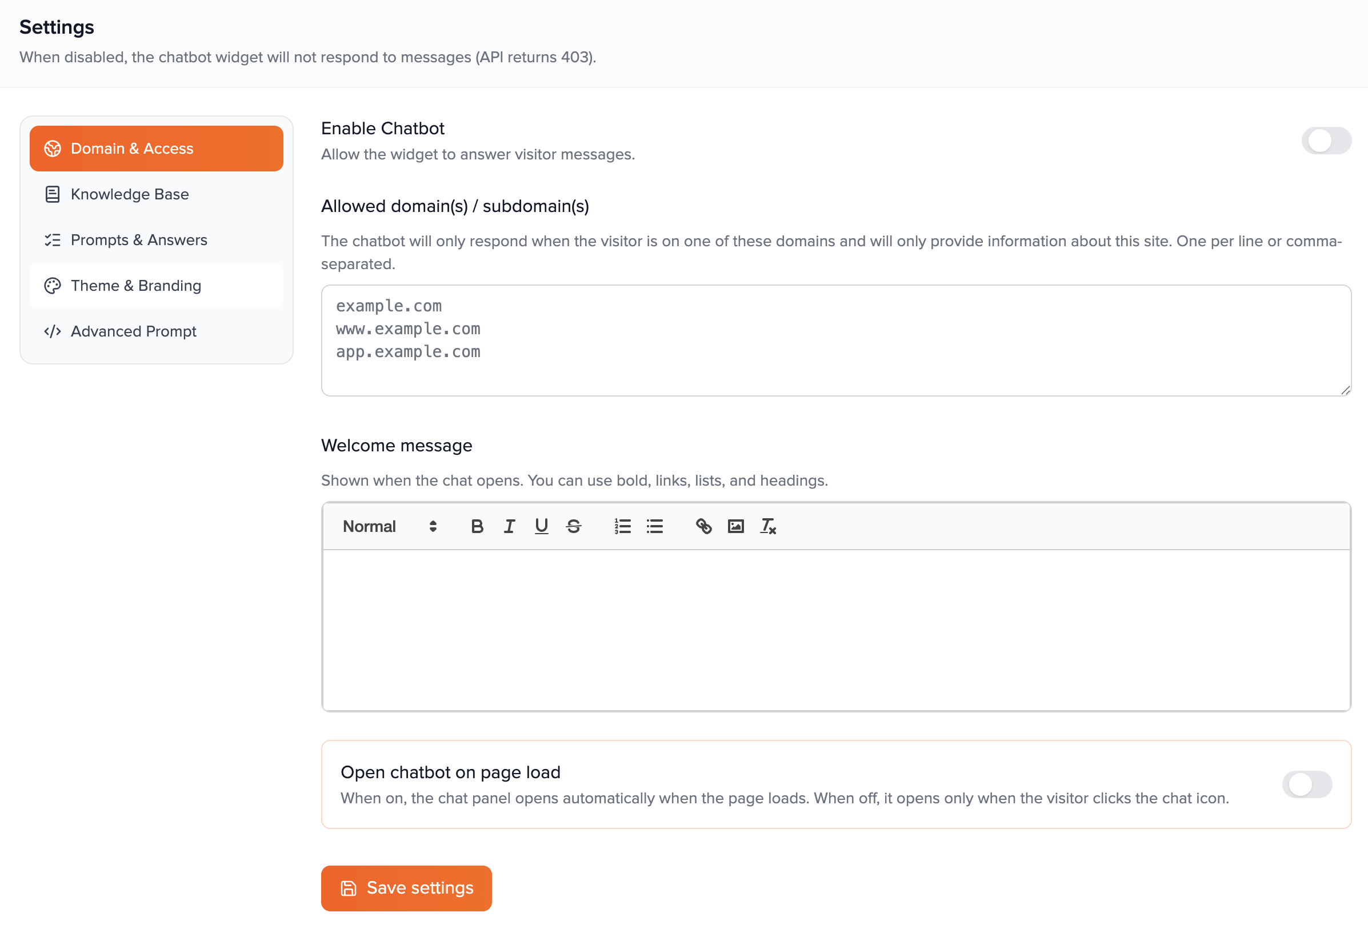Toggle italic formatting in editor toolbar
Image resolution: width=1368 pixels, height=929 pixels.
pyautogui.click(x=509, y=526)
